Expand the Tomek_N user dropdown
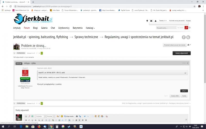Viewport: 206px width, 129px height. 163,21
